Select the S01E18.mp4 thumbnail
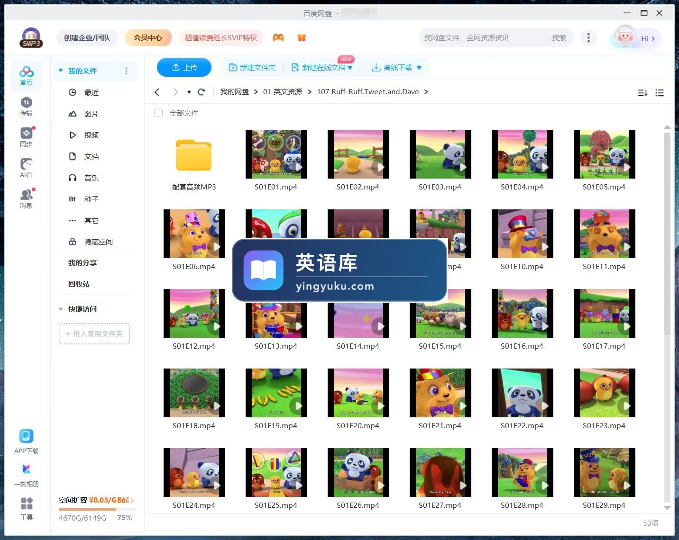The image size is (679, 540). pyautogui.click(x=194, y=393)
